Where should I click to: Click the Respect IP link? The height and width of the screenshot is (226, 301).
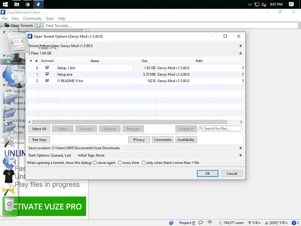[x=187, y=222]
